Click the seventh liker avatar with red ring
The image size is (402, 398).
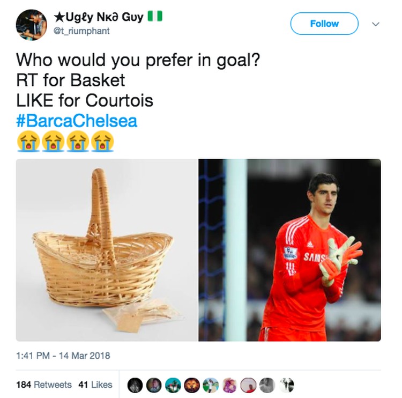coord(248,385)
